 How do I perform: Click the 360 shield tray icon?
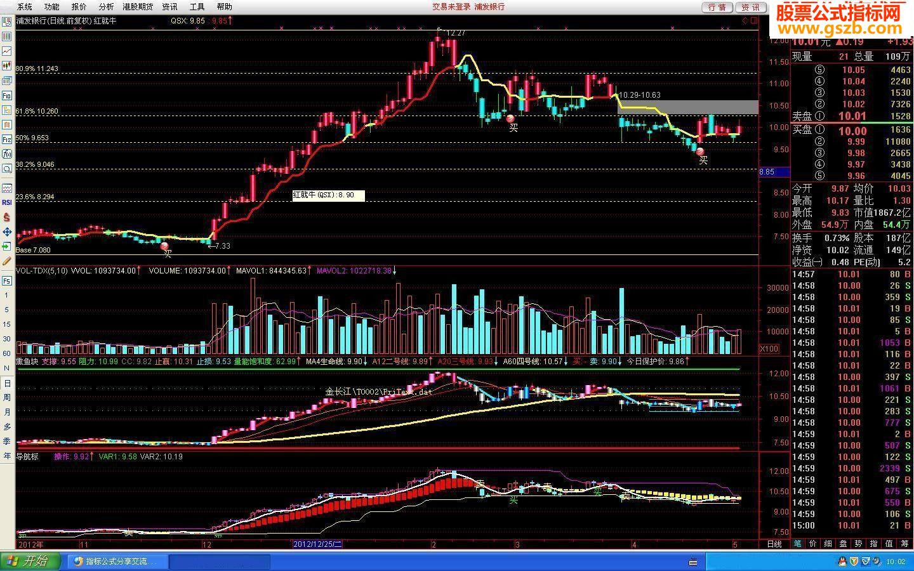point(854,561)
